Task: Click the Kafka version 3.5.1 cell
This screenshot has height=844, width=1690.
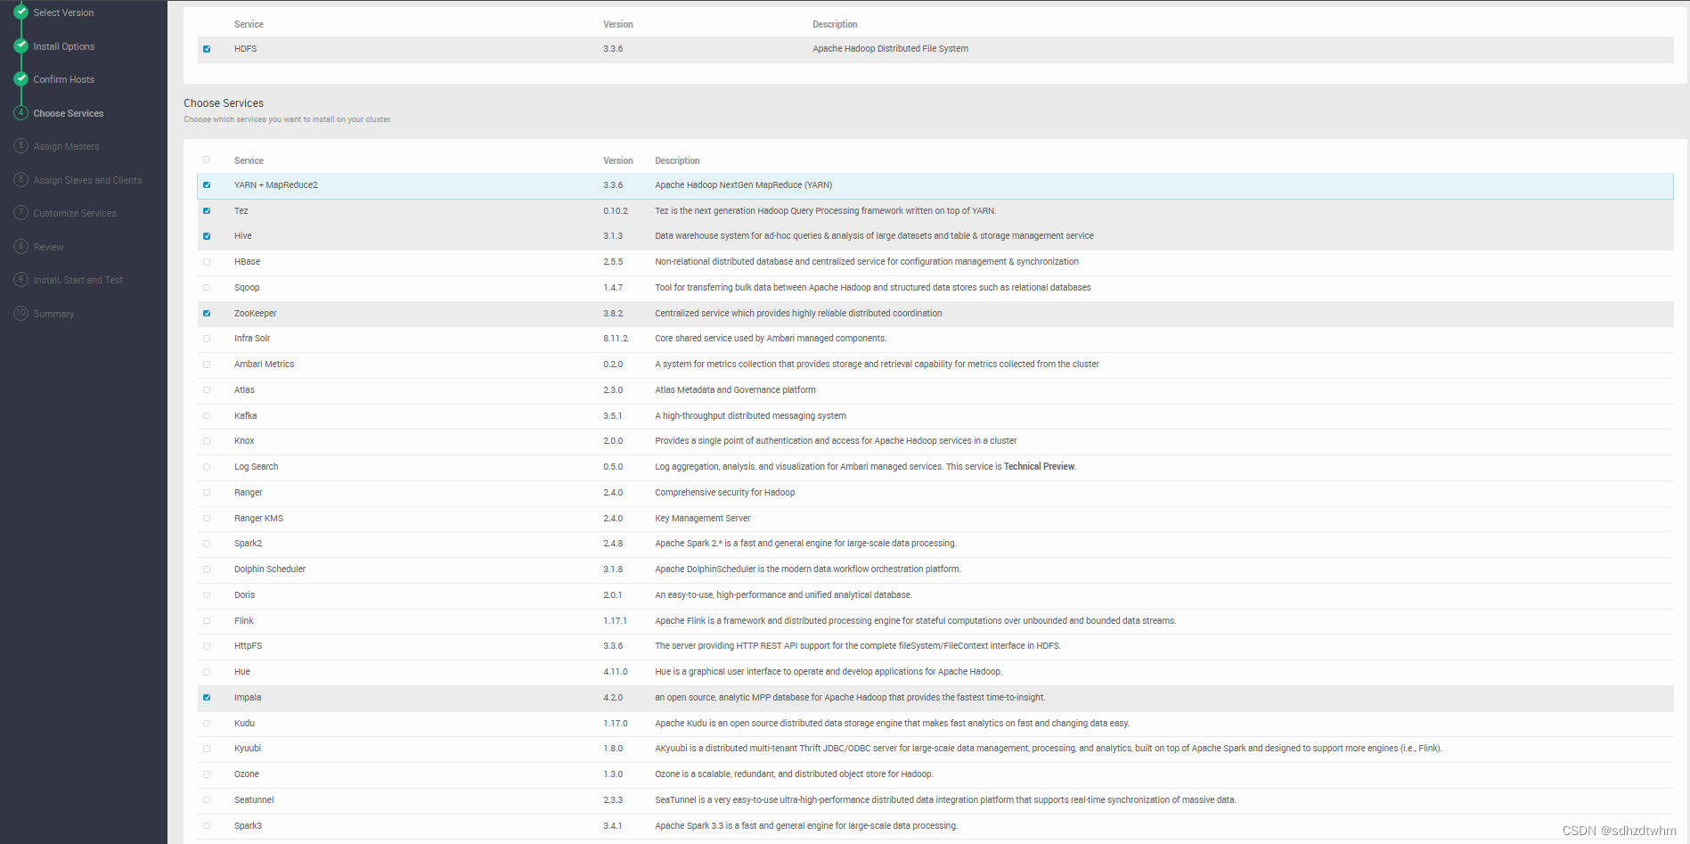Action: click(613, 416)
